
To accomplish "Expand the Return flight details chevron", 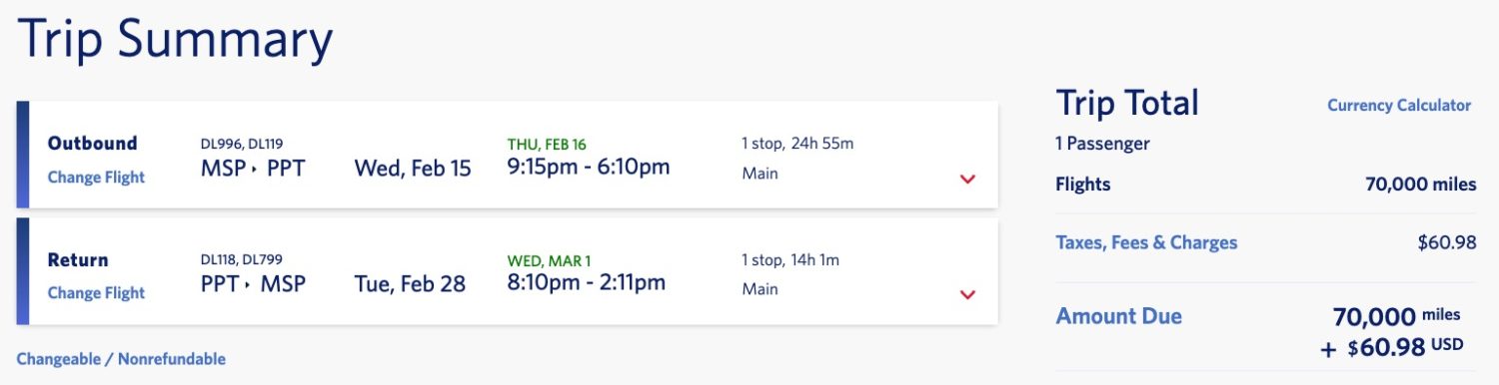I will 966,294.
